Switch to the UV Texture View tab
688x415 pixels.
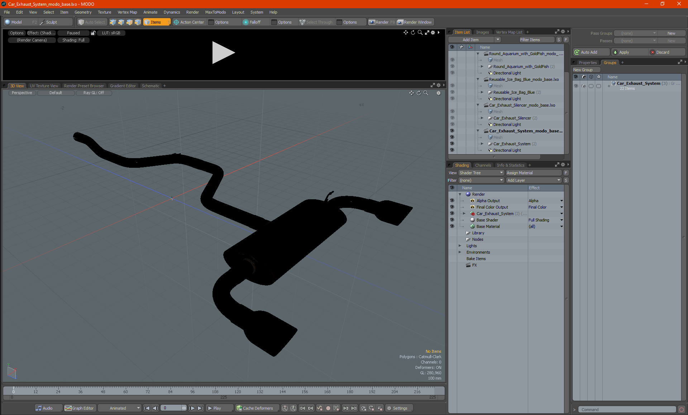(44, 86)
